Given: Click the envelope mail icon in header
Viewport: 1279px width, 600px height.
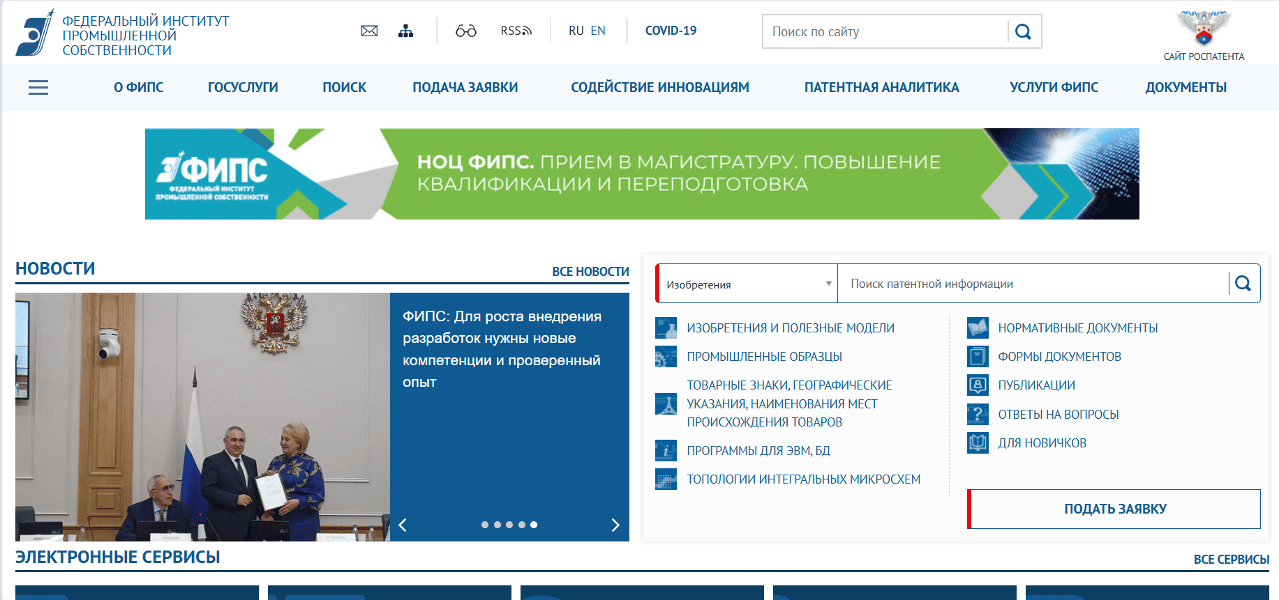Looking at the screenshot, I should (369, 31).
